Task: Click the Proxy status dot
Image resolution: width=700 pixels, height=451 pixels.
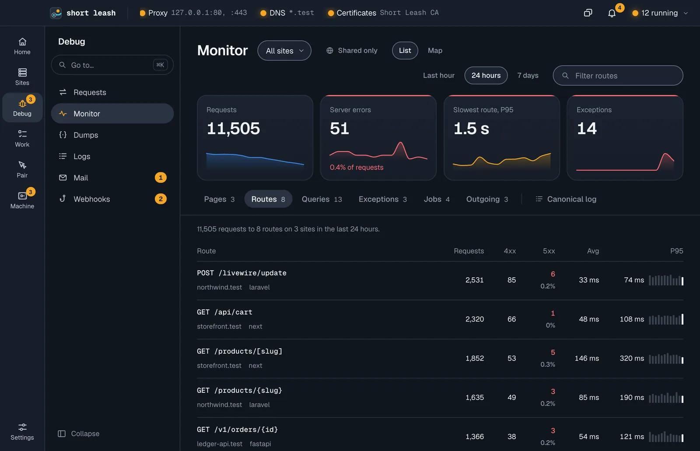Action: click(x=143, y=13)
